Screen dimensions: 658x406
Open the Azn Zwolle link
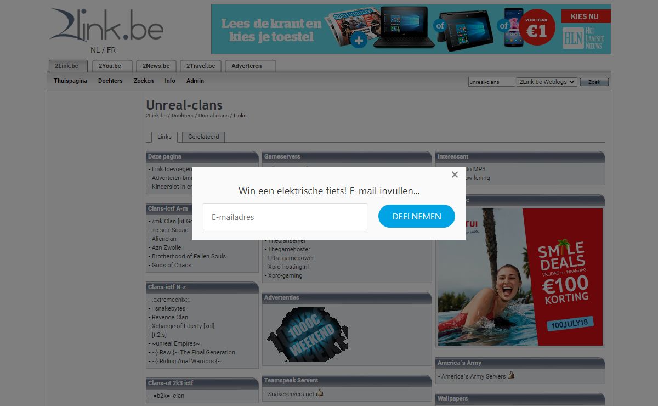pyautogui.click(x=166, y=247)
